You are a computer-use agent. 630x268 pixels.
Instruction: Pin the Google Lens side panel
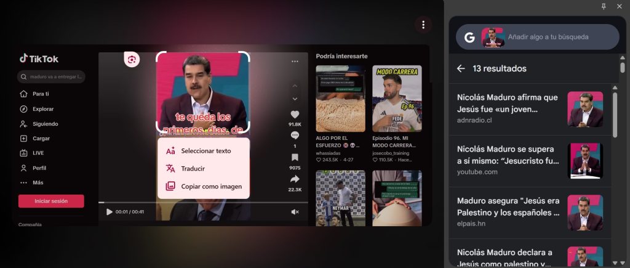604,6
